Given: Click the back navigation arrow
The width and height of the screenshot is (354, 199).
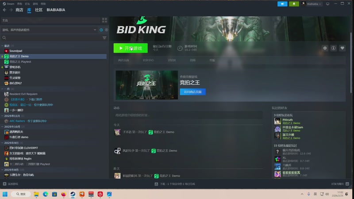Looking at the screenshot, I should 4,10.
